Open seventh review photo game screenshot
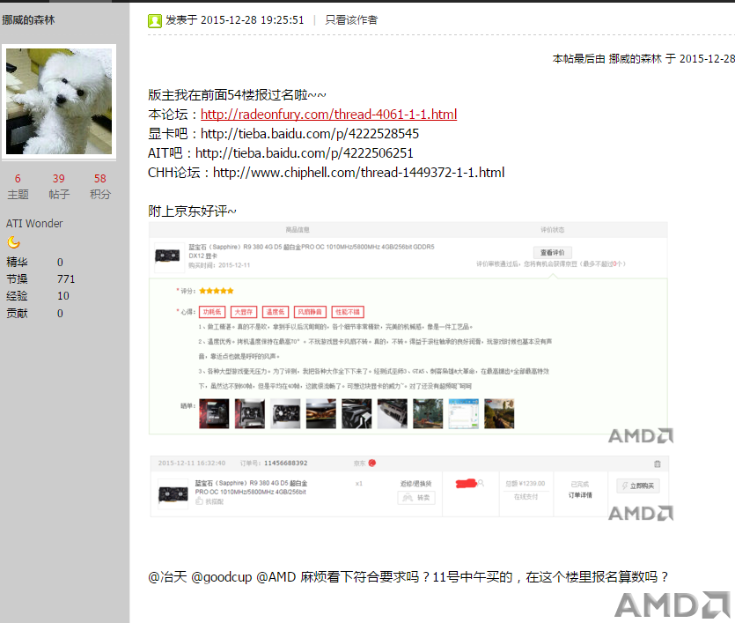The width and height of the screenshot is (735, 623). coord(428,413)
